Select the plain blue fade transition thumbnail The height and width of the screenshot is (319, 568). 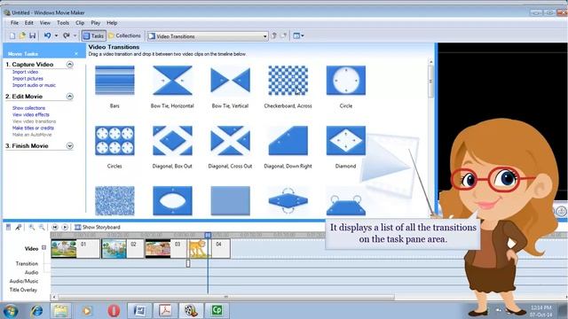(230, 201)
